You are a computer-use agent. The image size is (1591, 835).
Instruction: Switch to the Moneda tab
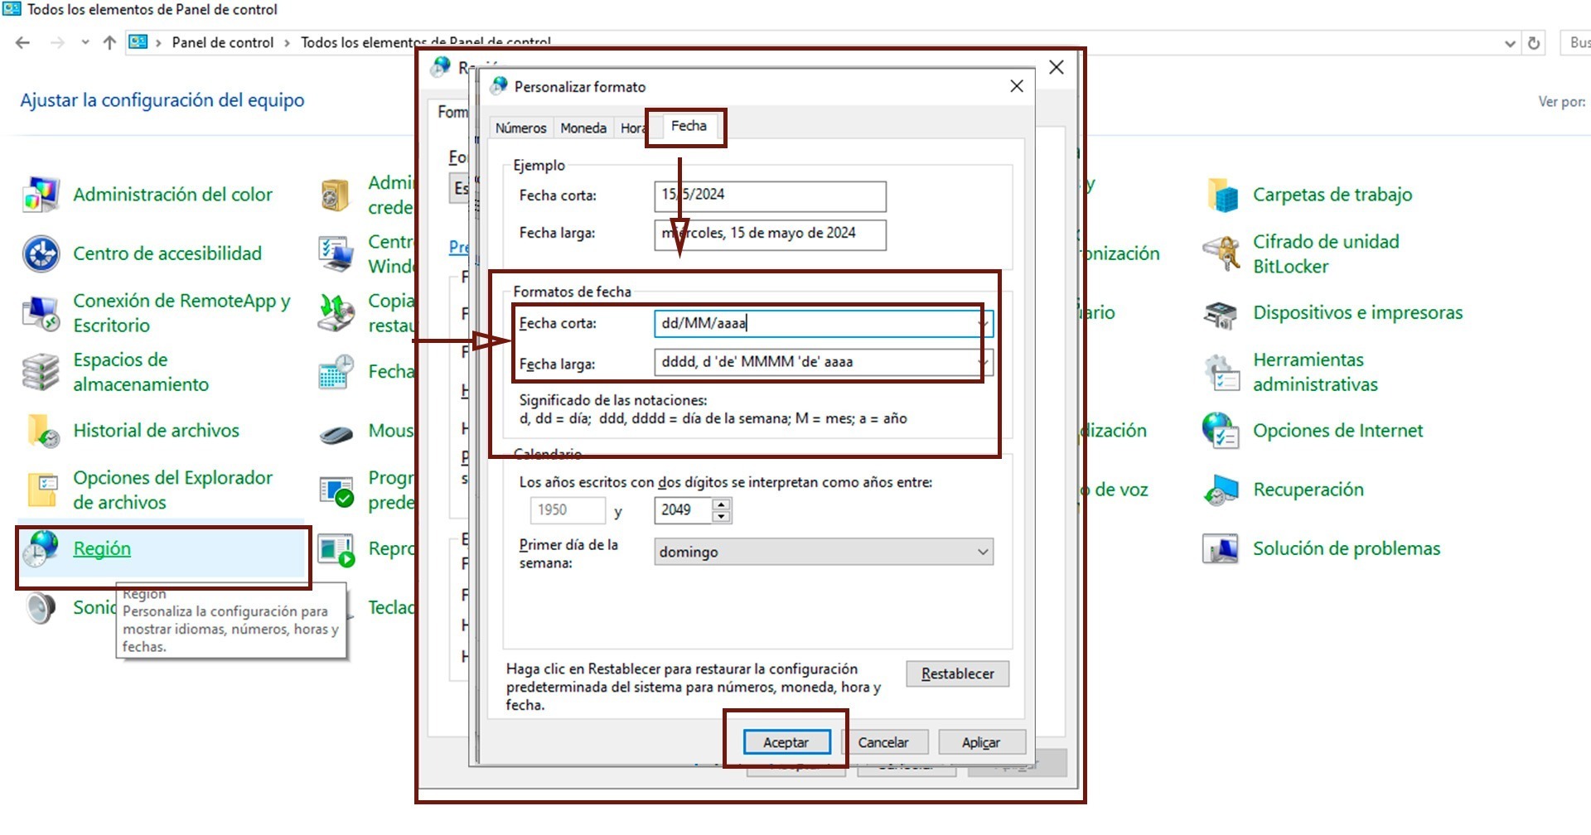583,128
